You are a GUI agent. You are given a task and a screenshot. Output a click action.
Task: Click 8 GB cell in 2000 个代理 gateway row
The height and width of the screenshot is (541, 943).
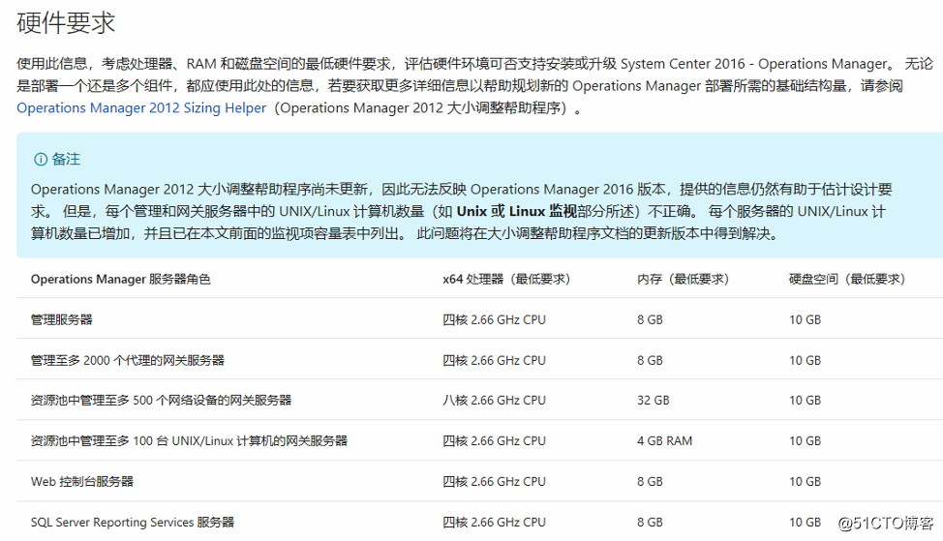pyautogui.click(x=650, y=361)
